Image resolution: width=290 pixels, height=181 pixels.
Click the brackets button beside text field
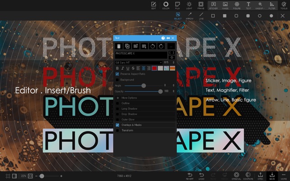tap(172, 53)
